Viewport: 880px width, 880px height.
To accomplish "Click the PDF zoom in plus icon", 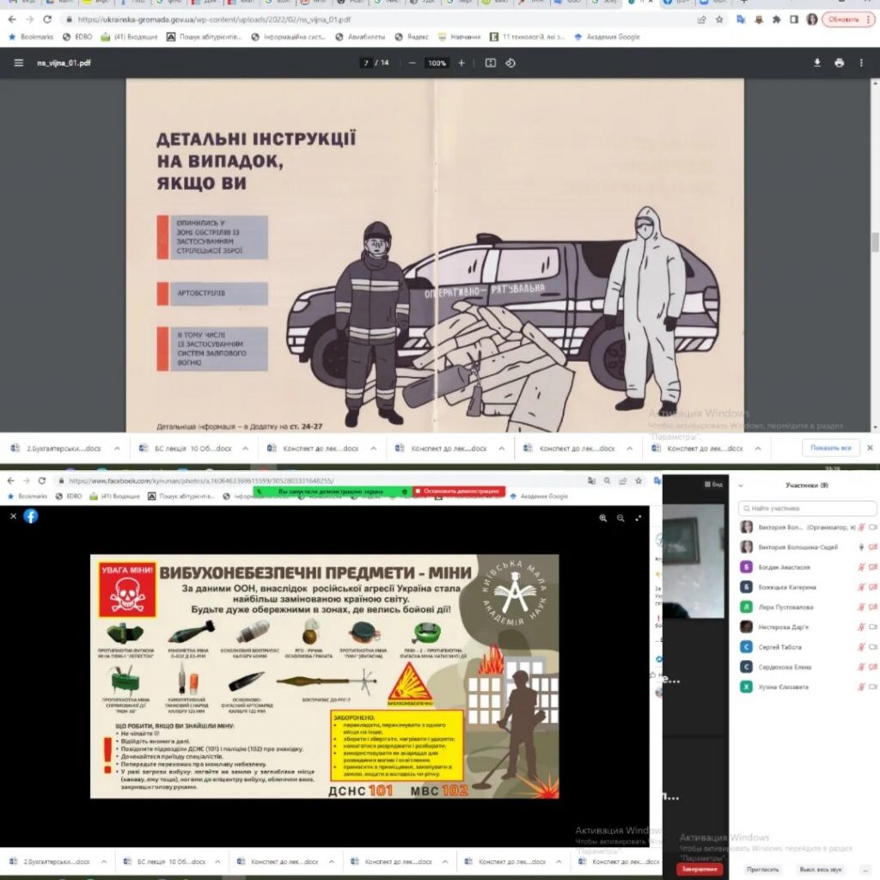I will pyautogui.click(x=461, y=63).
